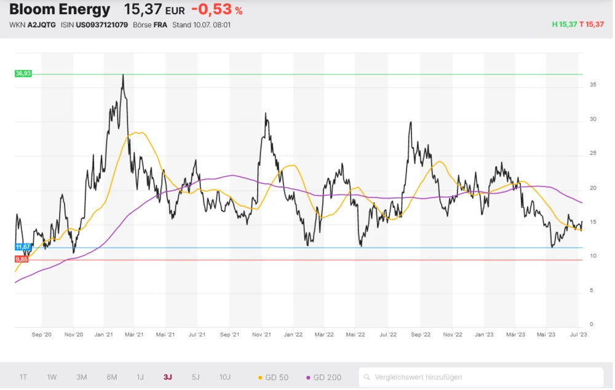Screen dimensions: 615x390
Task: Click the red 9,85 low marker
Action: point(23,260)
